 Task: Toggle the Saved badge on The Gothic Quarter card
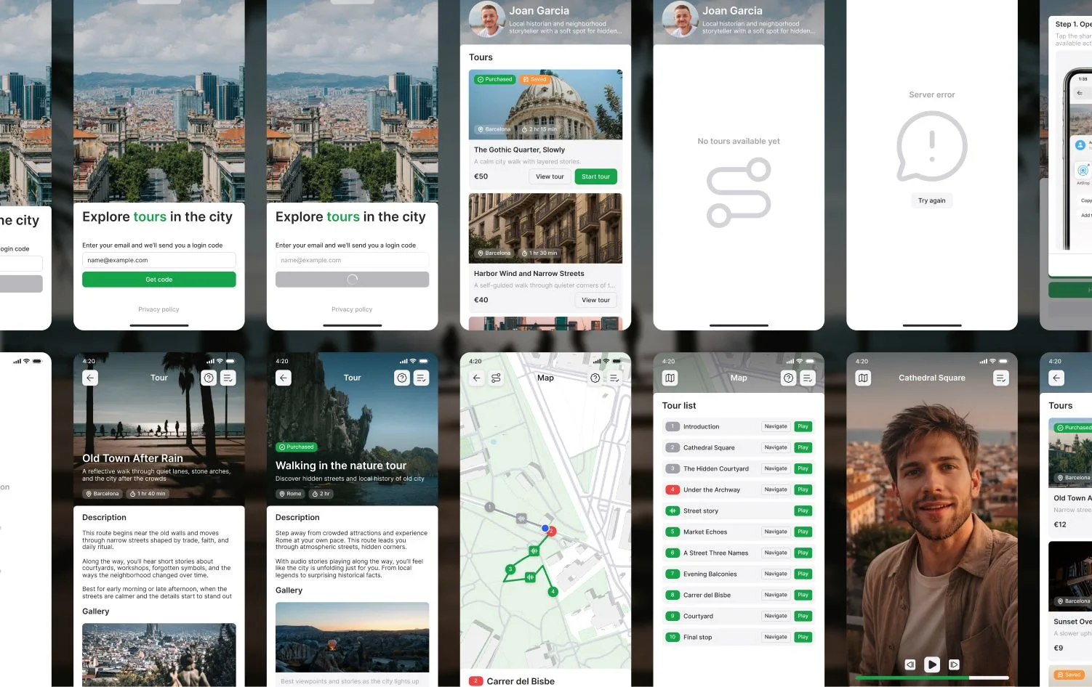pyautogui.click(x=535, y=79)
